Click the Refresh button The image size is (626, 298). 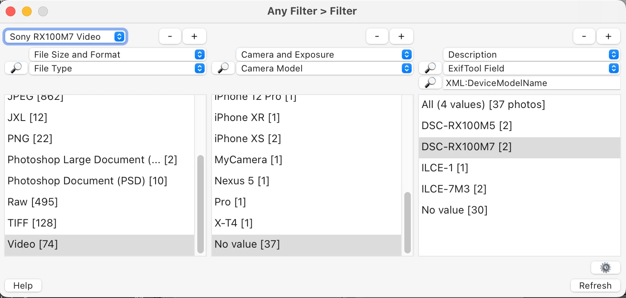pyautogui.click(x=595, y=285)
